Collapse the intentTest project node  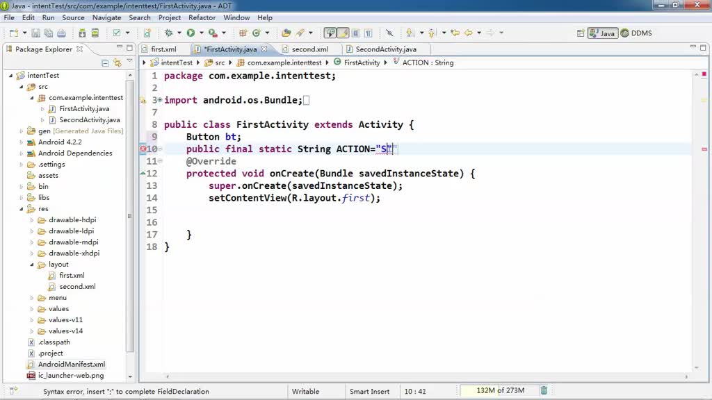click(x=10, y=76)
